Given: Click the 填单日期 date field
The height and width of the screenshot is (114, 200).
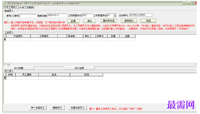Looking at the screenshot, I should tap(57, 15).
